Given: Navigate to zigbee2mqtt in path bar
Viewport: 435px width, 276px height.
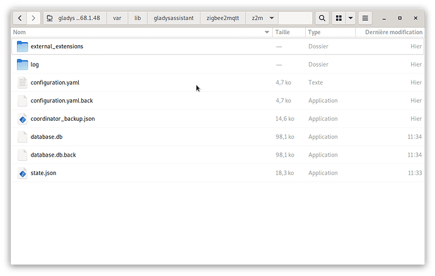Looking at the screenshot, I should (223, 18).
